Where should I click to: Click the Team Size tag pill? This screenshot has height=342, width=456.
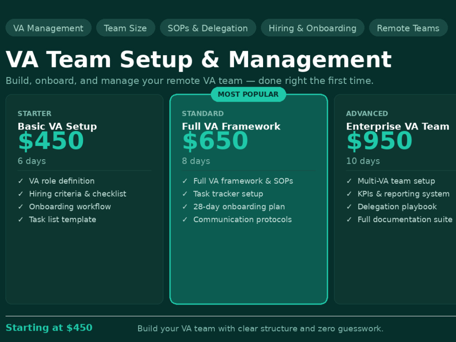[126, 28]
